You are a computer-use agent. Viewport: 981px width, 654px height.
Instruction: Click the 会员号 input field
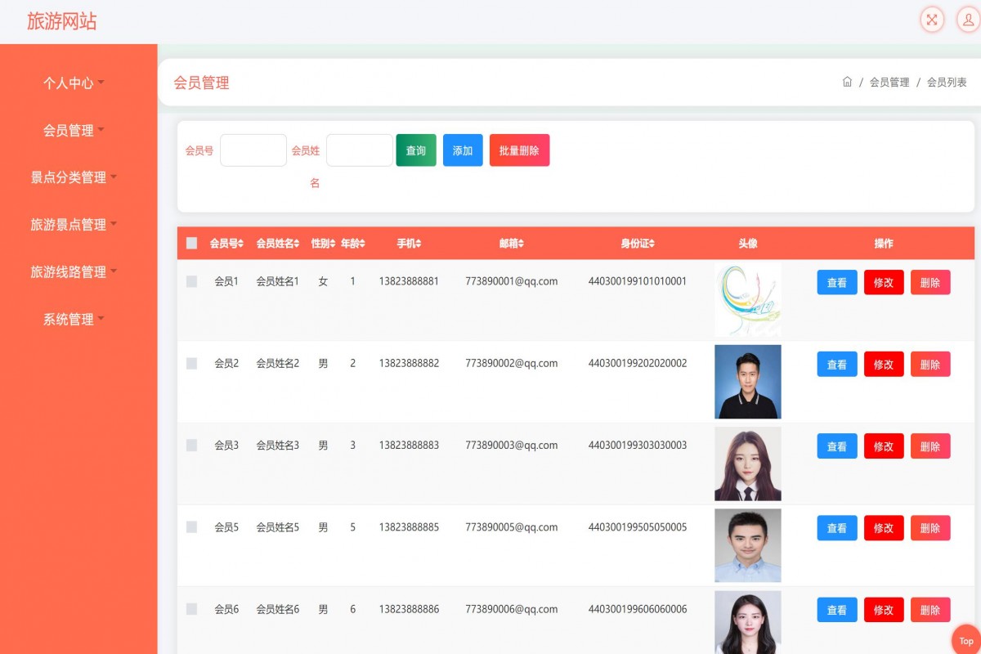253,150
